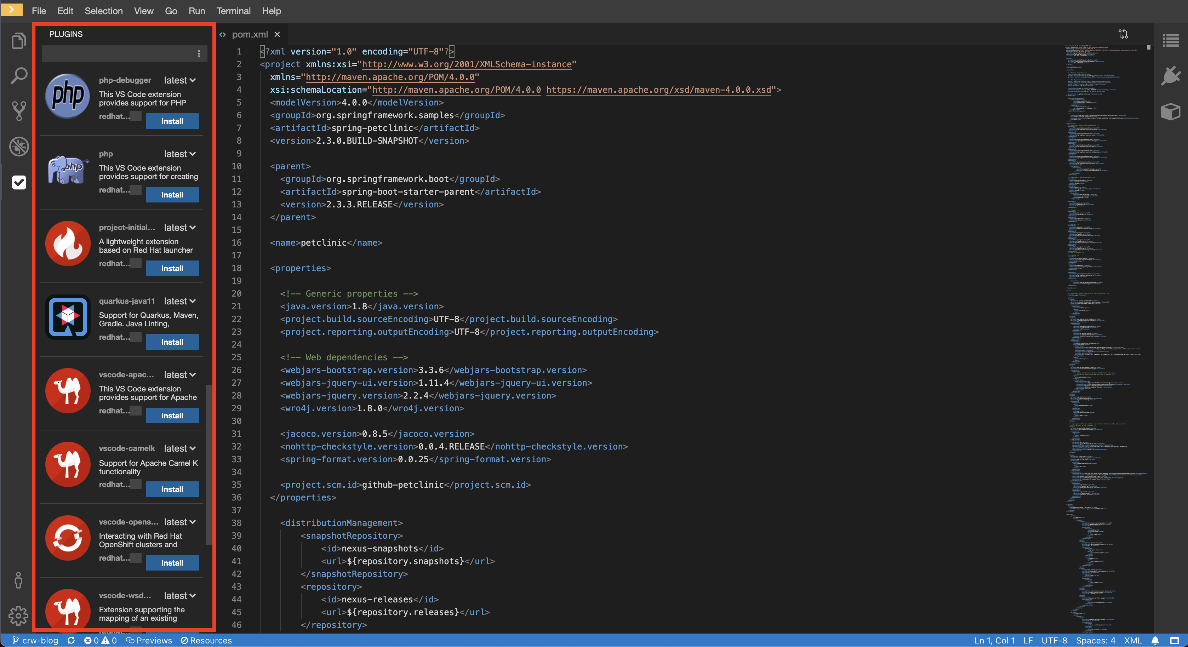The width and height of the screenshot is (1188, 647).
Task: Expand php-debugger latest version dropdown
Action: pos(180,80)
